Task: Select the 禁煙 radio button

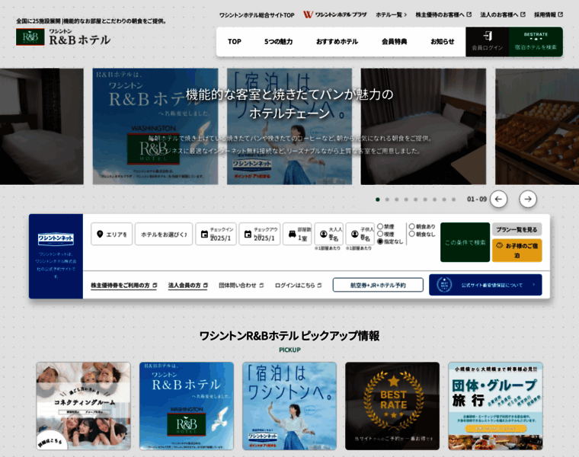Action: click(x=380, y=226)
